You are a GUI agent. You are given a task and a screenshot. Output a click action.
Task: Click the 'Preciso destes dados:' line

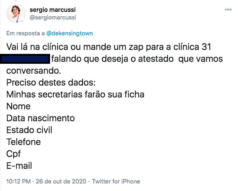51,83
